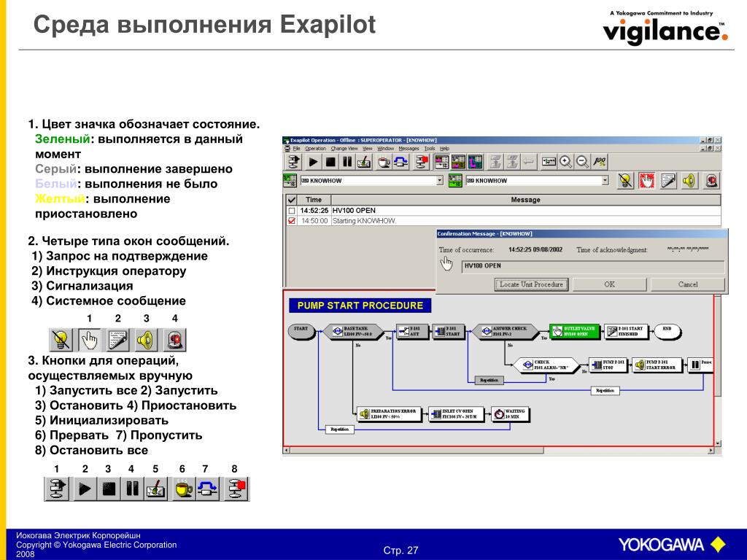The height and width of the screenshot is (560, 747).
Task: Select the PREPARATION ERROR node
Action: [390, 414]
